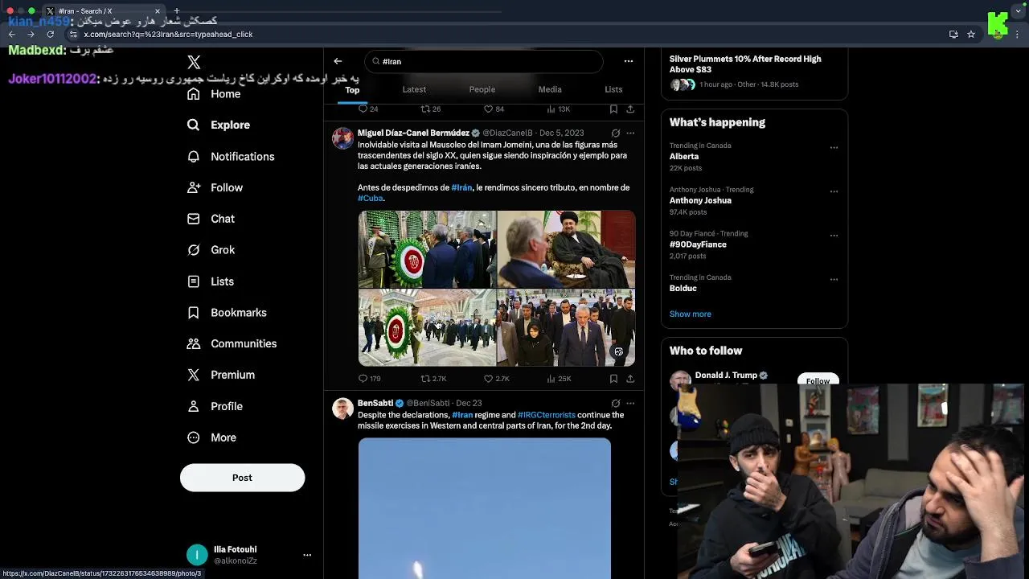Screen dimensions: 1029x579
Task: Open options for Bolduc trend
Action: 834,280
